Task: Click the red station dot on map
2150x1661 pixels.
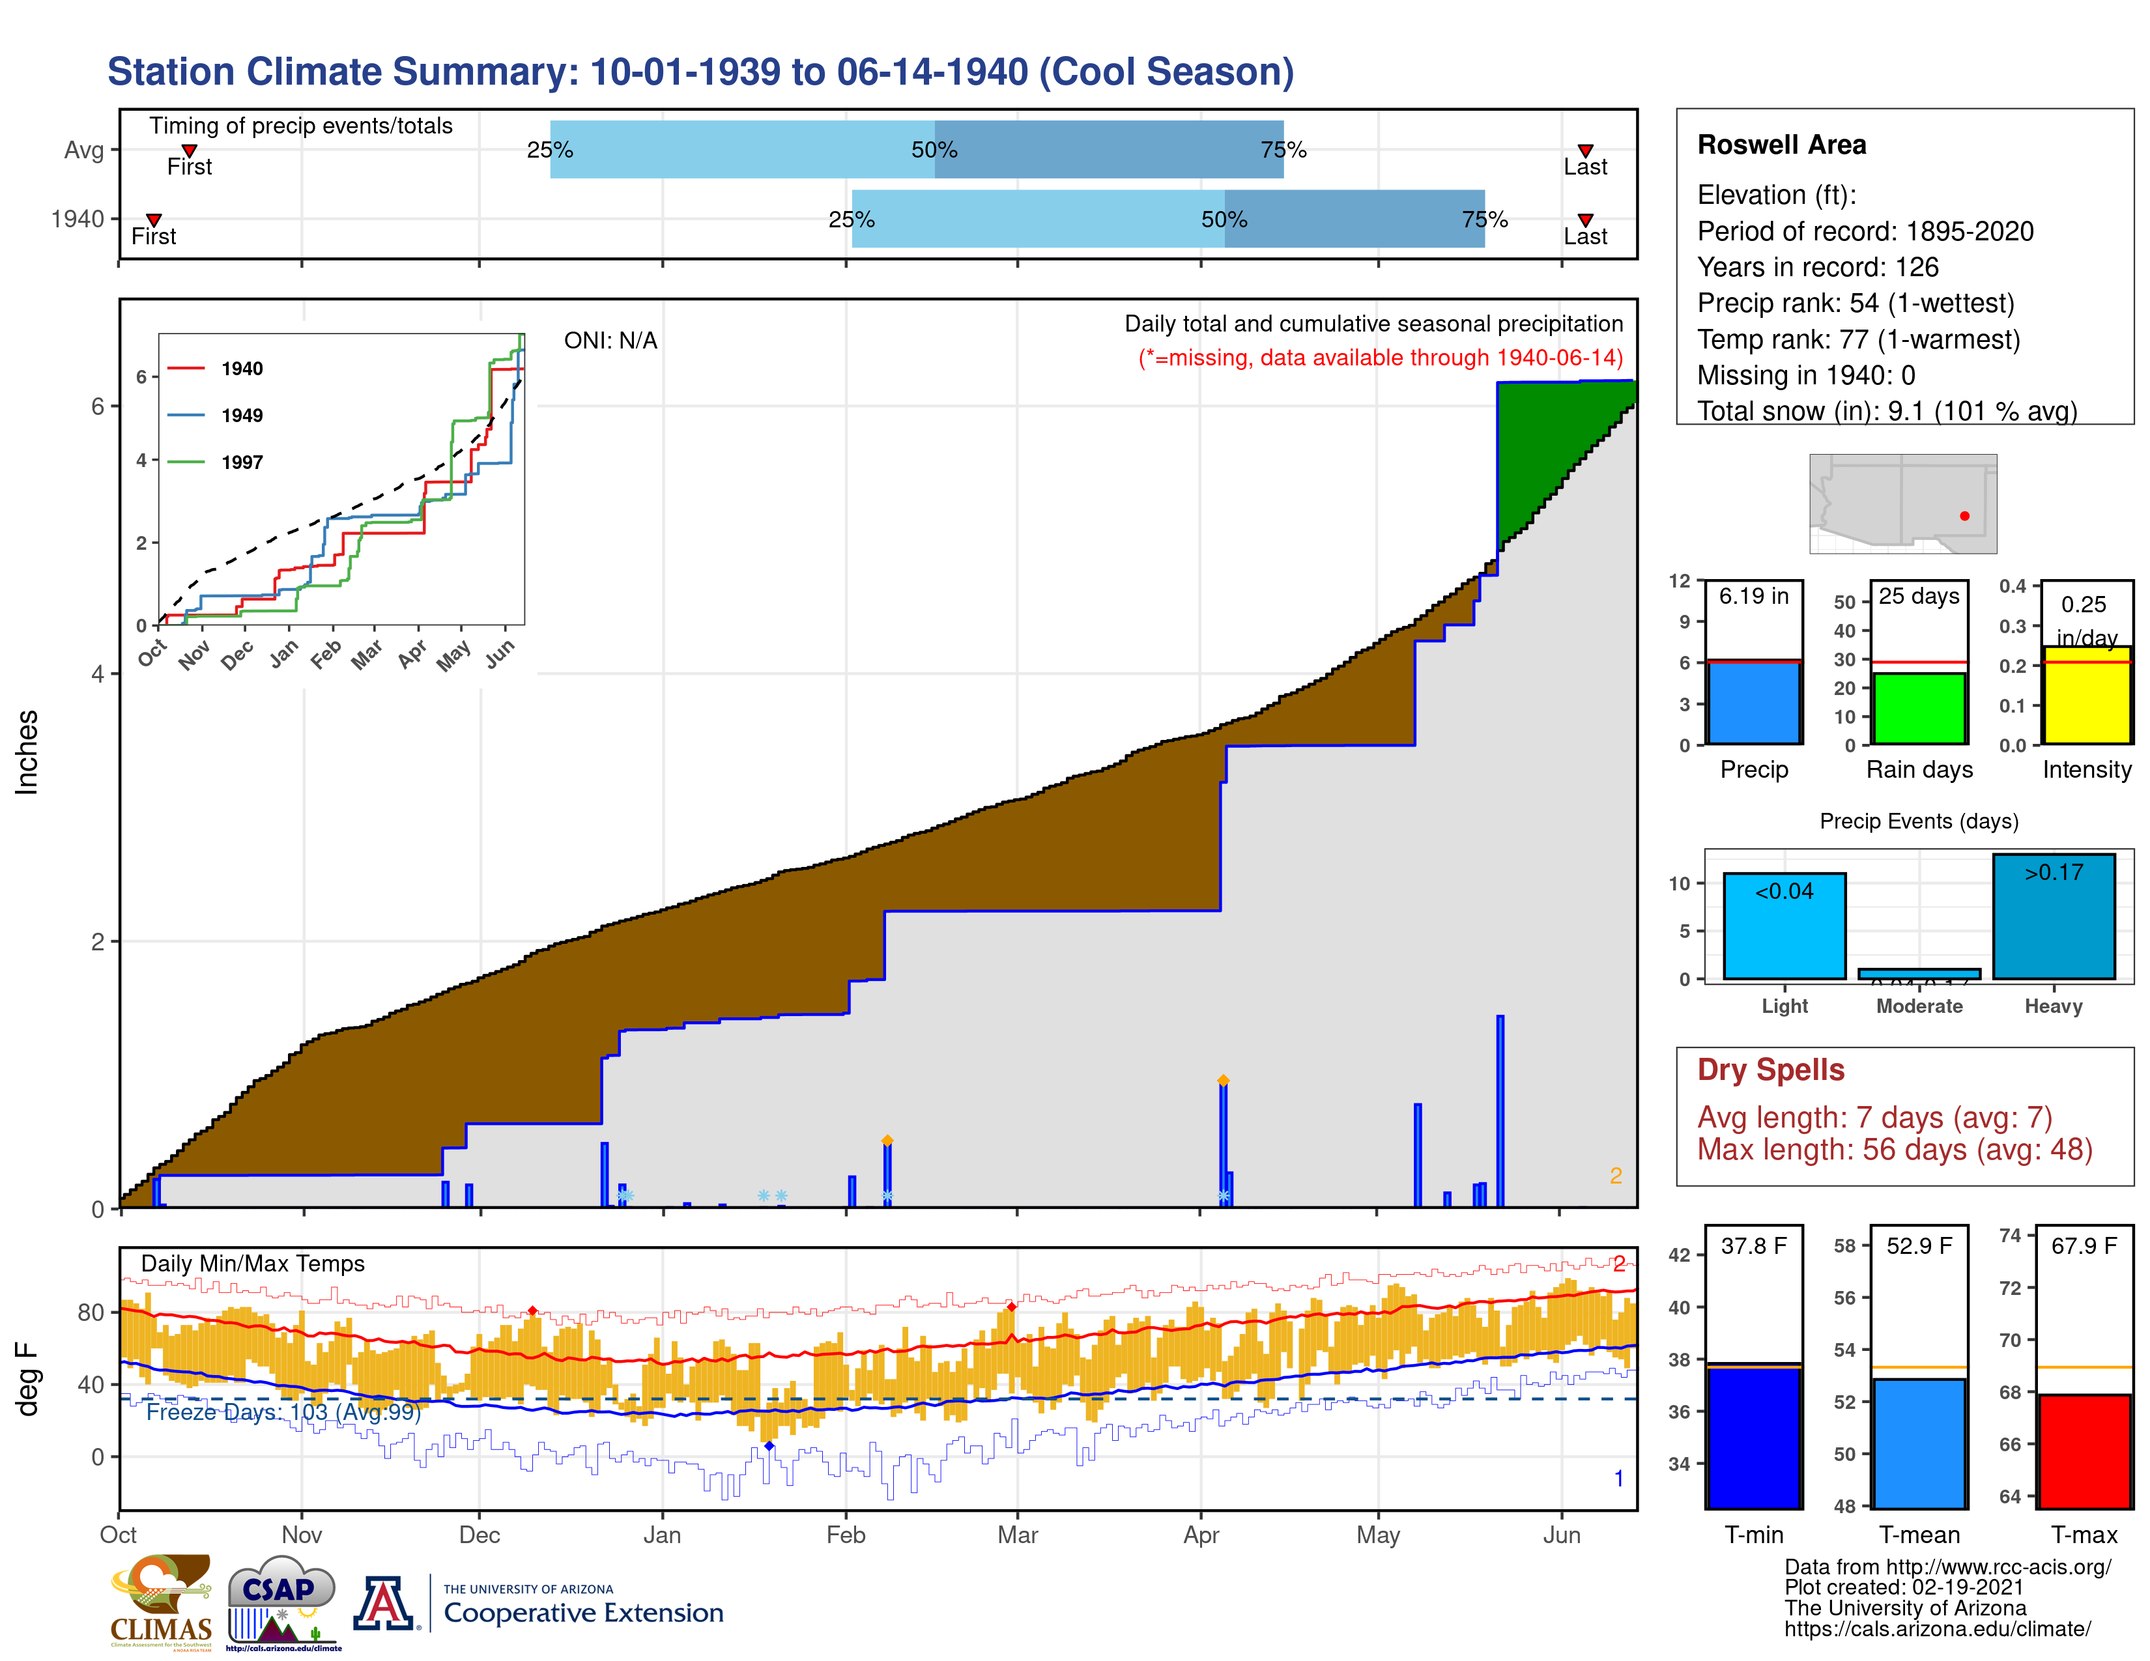Action: point(1964,516)
